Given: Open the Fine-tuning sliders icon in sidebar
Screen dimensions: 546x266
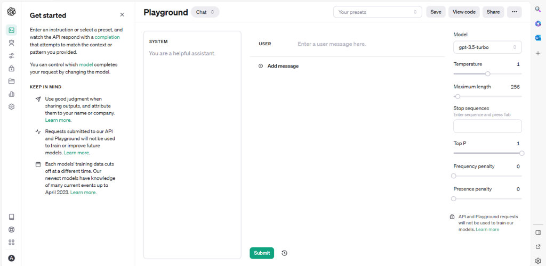Looking at the screenshot, I should pyautogui.click(x=11, y=56).
